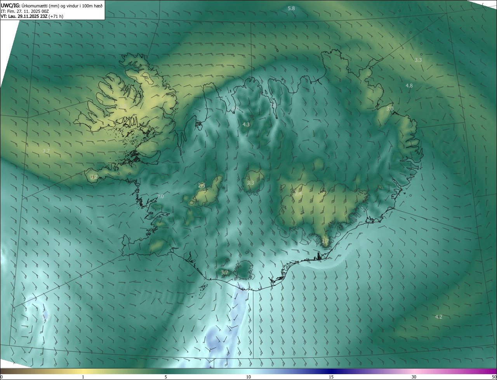Click the 8.0 value on the north coast
Image resolution: width=497 pixels, height=380 pixels.
tap(235, 108)
